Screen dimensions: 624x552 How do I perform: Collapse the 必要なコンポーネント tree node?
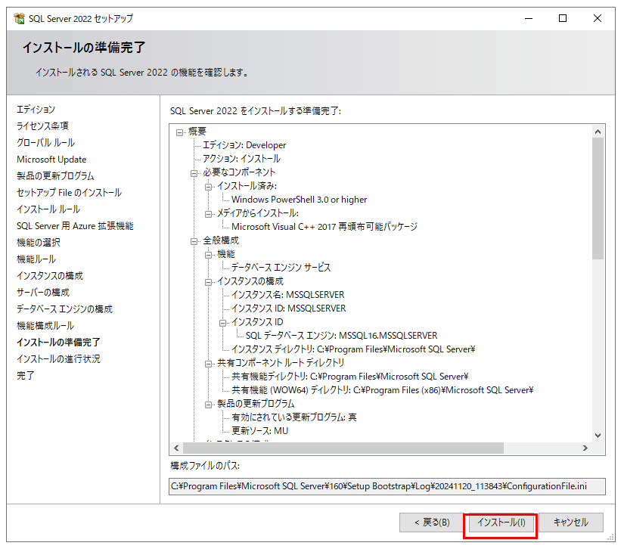click(194, 172)
